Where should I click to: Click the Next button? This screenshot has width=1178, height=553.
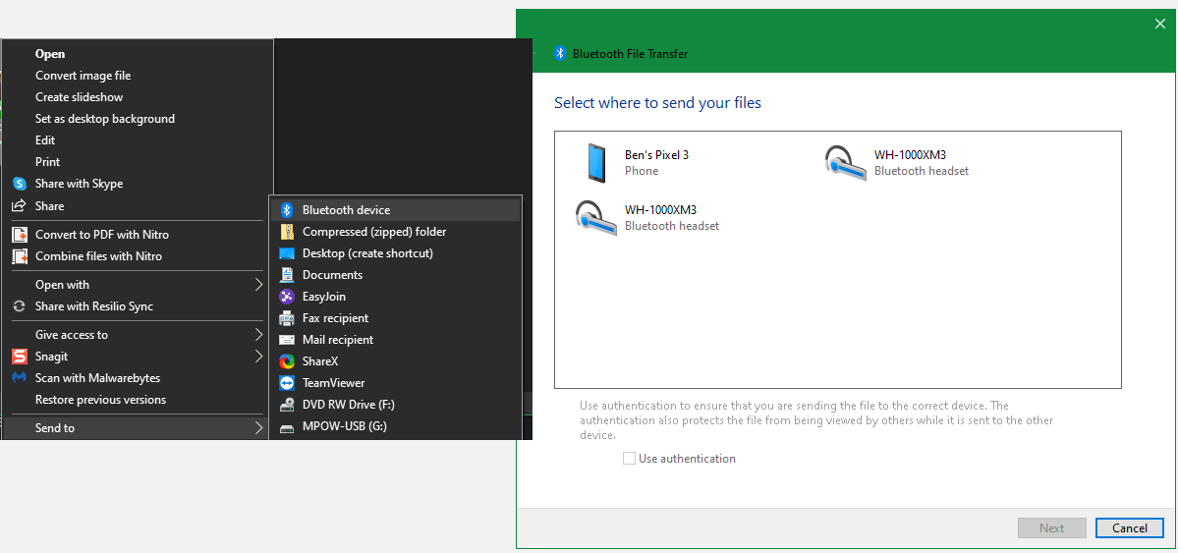coord(1052,528)
